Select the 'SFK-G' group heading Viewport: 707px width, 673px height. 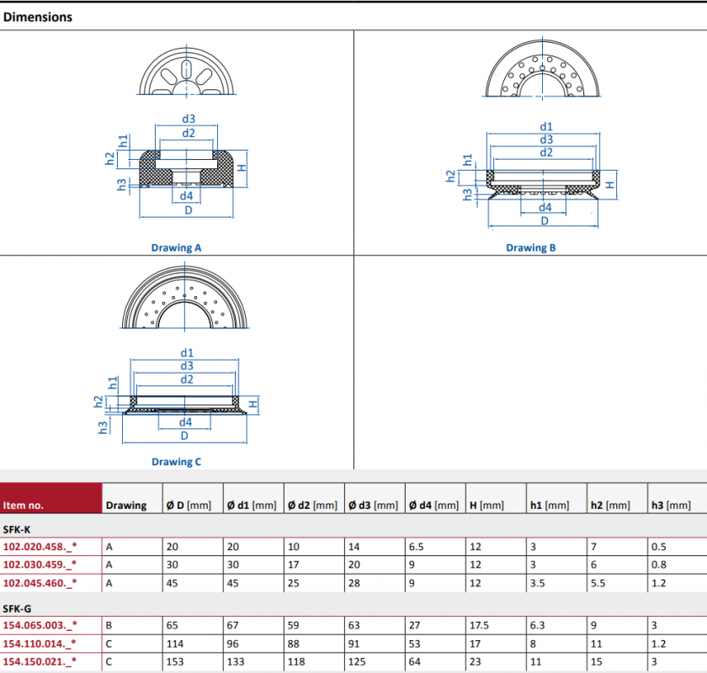click(x=17, y=608)
